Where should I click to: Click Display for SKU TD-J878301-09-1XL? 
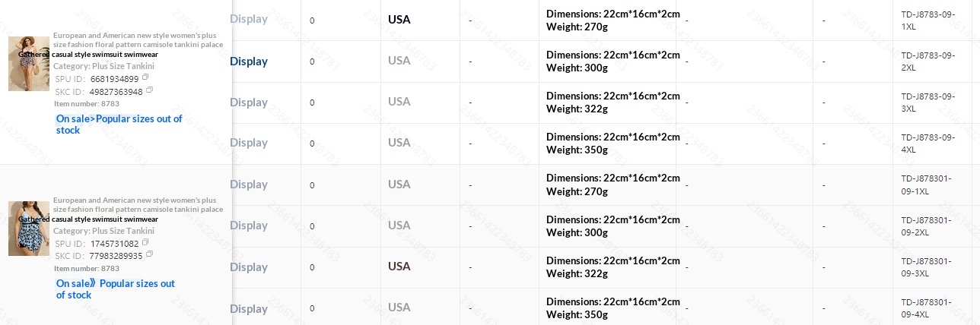(x=249, y=185)
